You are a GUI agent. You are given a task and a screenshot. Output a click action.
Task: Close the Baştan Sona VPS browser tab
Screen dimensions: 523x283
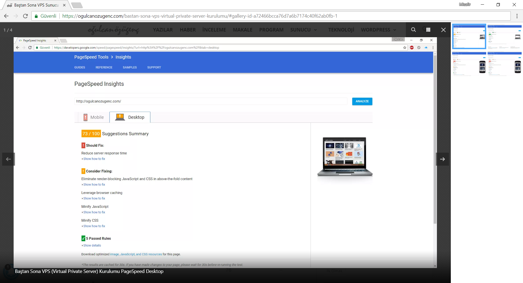pyautogui.click(x=64, y=5)
